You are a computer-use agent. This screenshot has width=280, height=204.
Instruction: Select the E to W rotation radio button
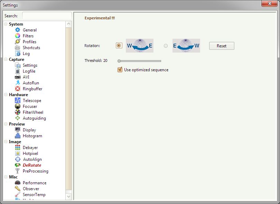click(166, 46)
